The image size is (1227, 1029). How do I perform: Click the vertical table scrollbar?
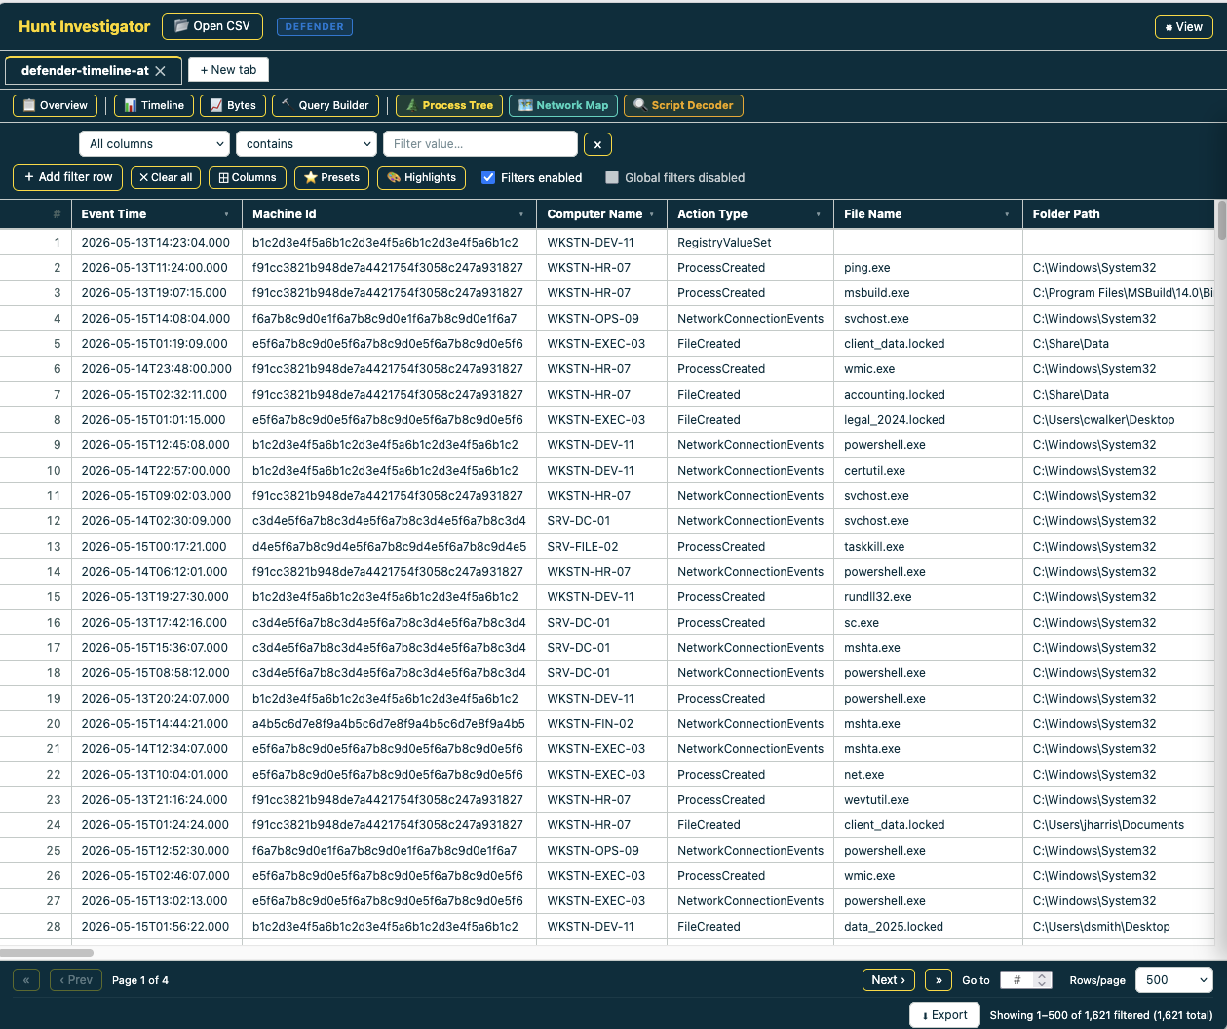1221,220
